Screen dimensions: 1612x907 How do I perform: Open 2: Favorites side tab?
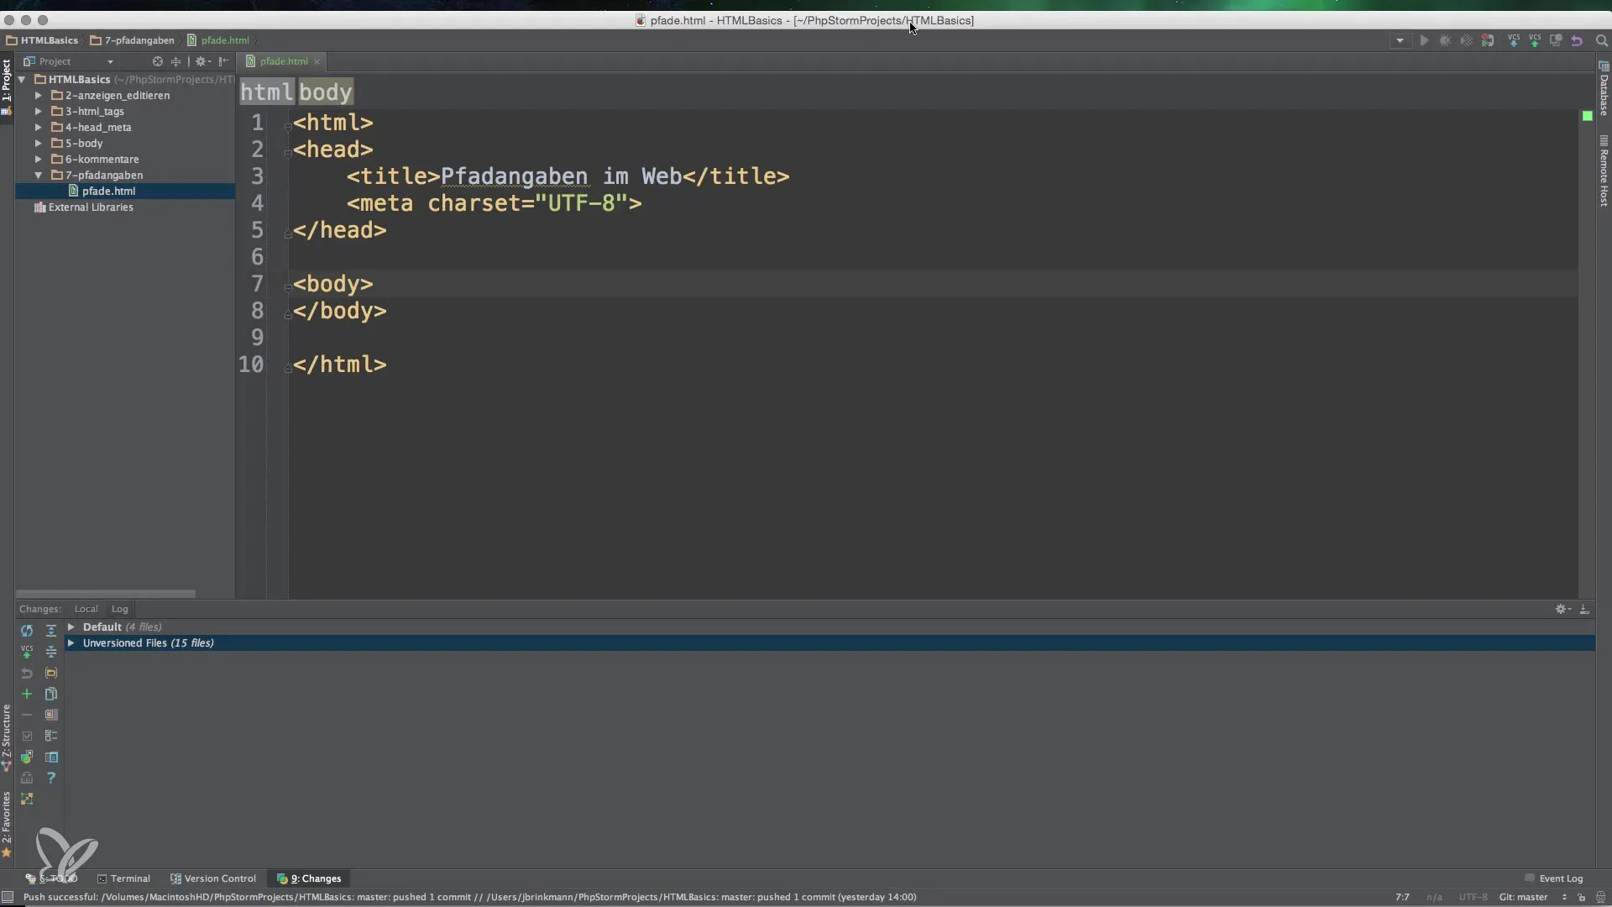click(x=7, y=823)
